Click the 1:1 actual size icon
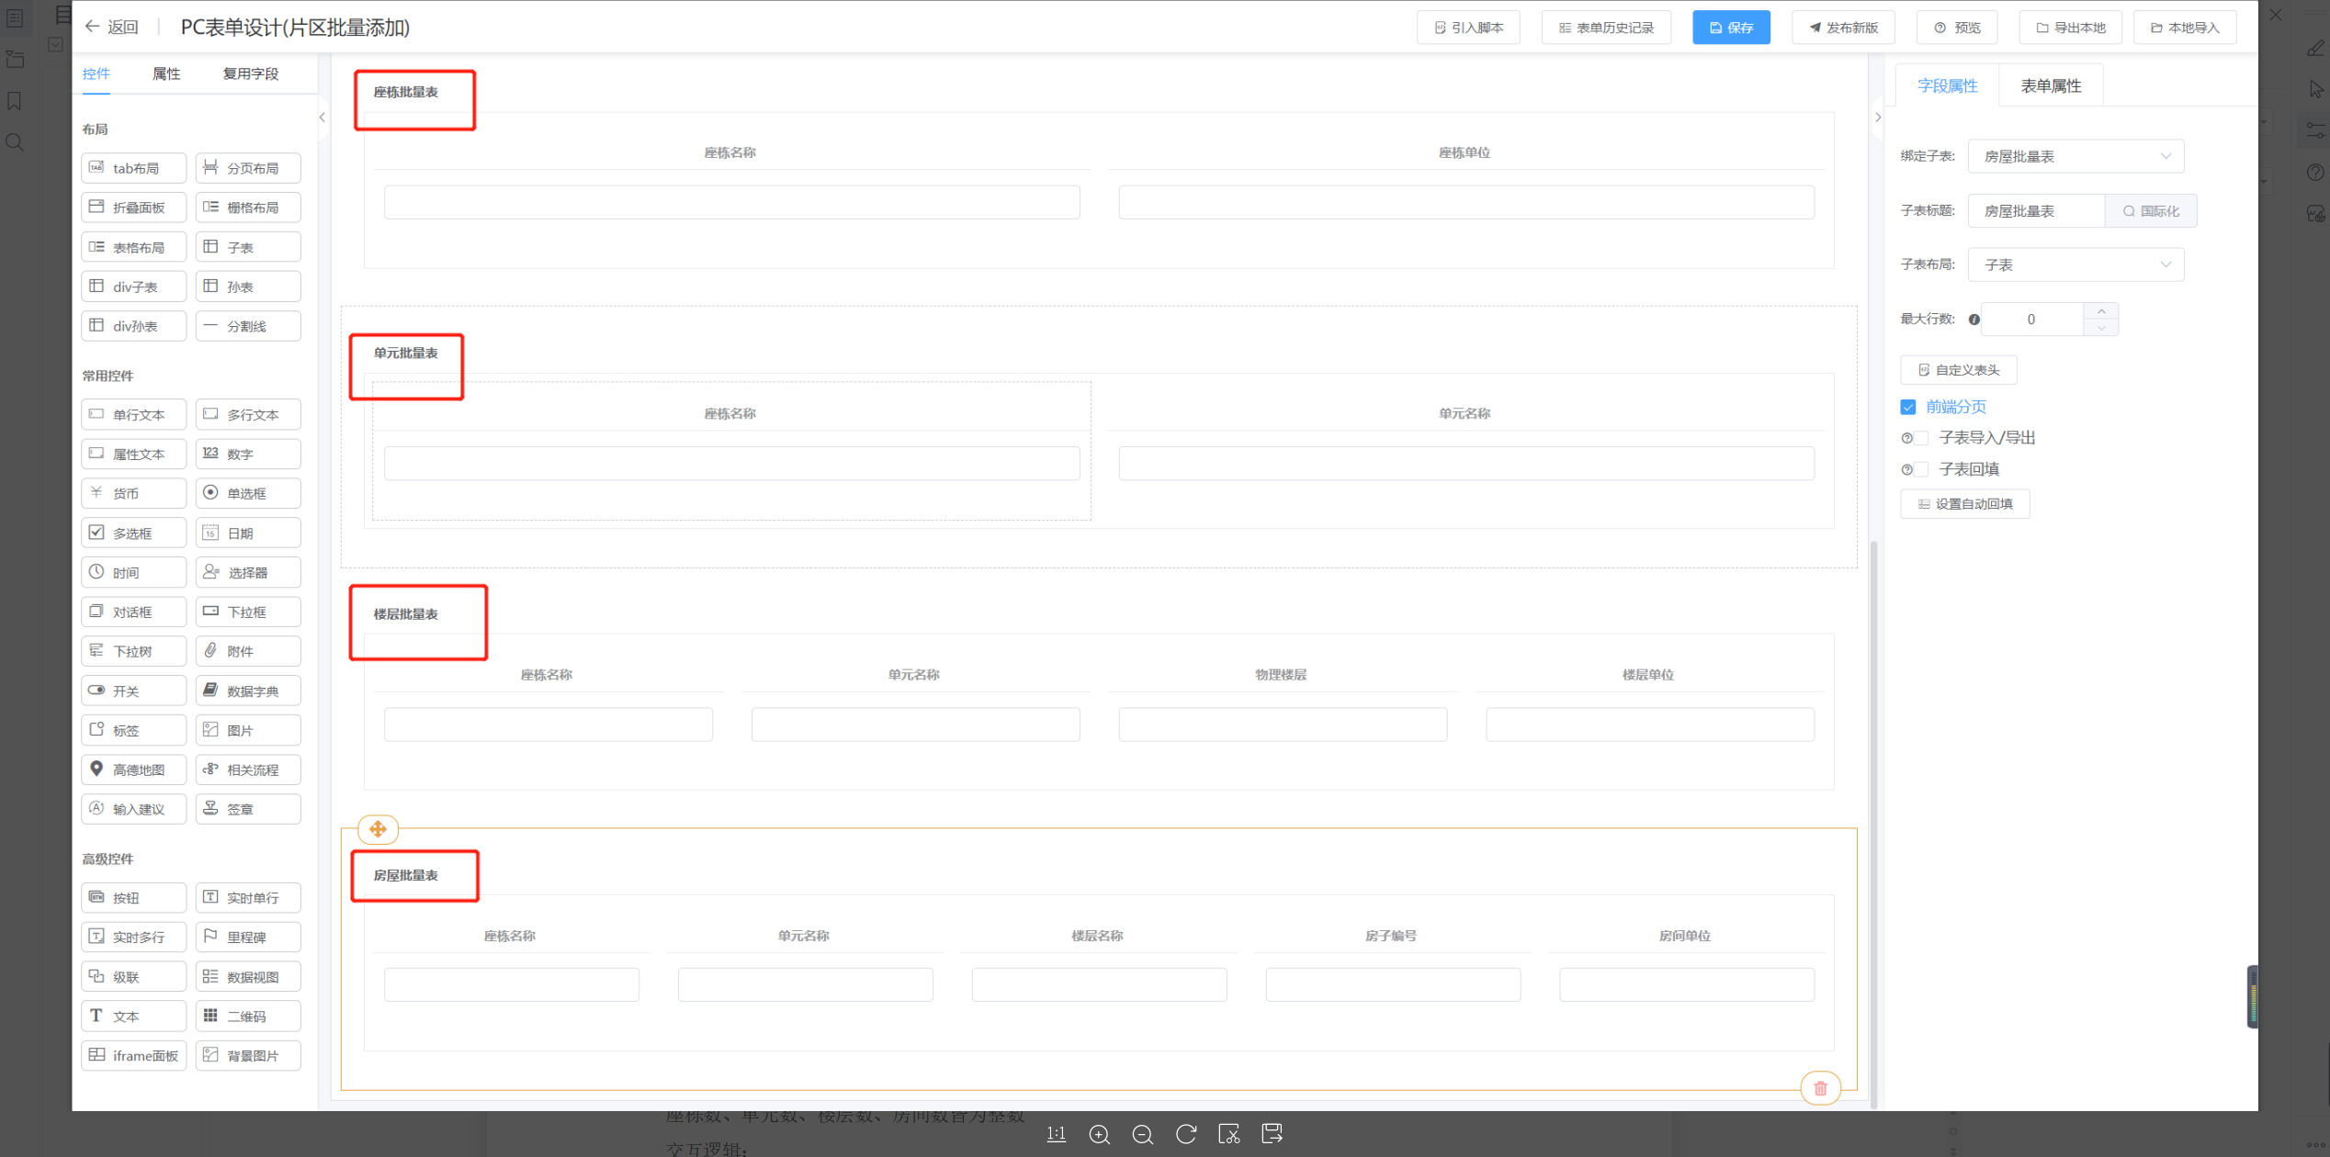Image resolution: width=2330 pixels, height=1157 pixels. point(1056,1134)
